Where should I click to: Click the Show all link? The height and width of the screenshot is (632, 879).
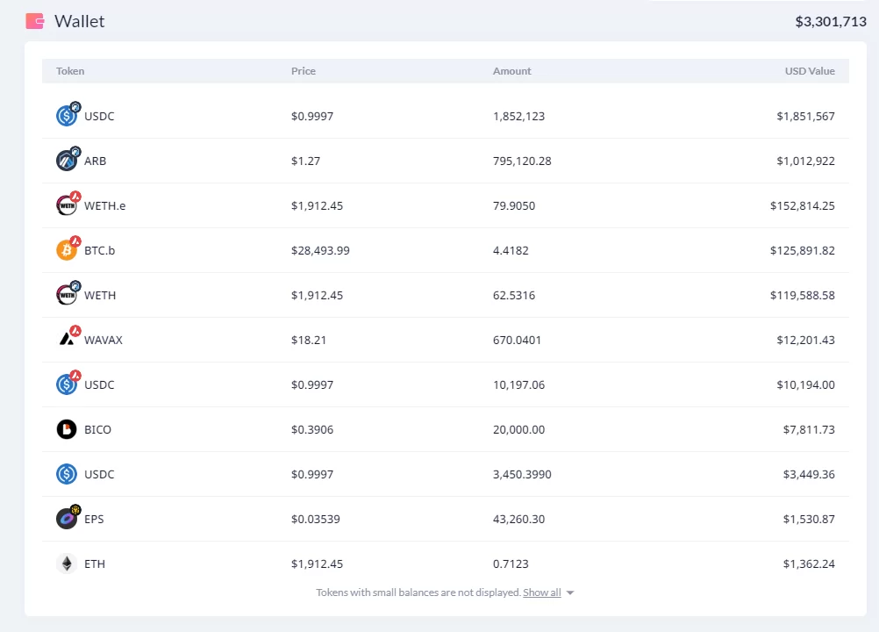(x=541, y=592)
